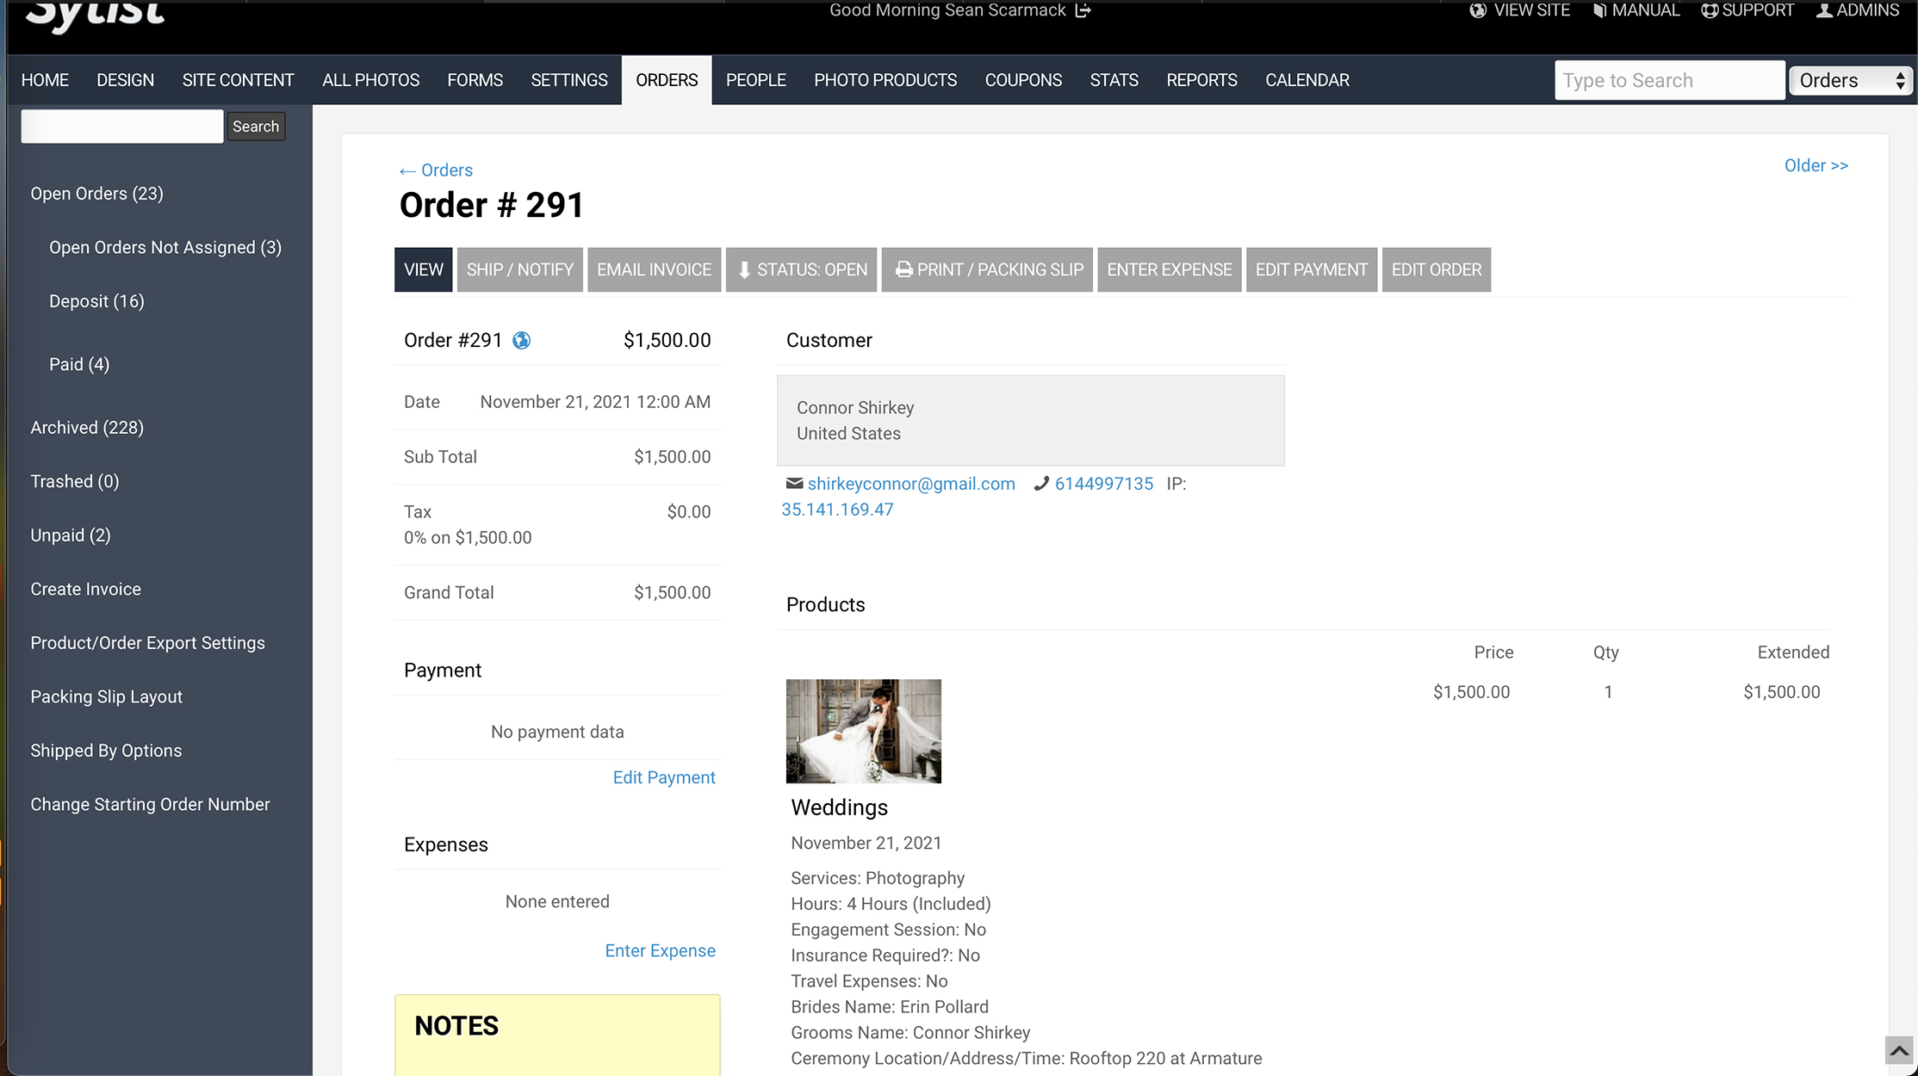
Task: Click the EMAIL INVOICE button
Action: (x=655, y=270)
